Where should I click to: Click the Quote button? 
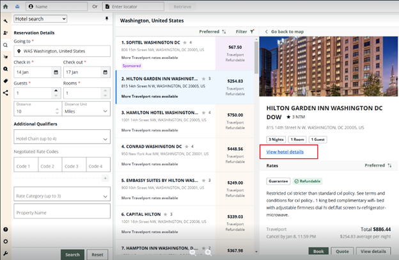[342, 251]
